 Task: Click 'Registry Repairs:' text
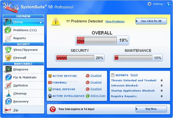point(124,96)
